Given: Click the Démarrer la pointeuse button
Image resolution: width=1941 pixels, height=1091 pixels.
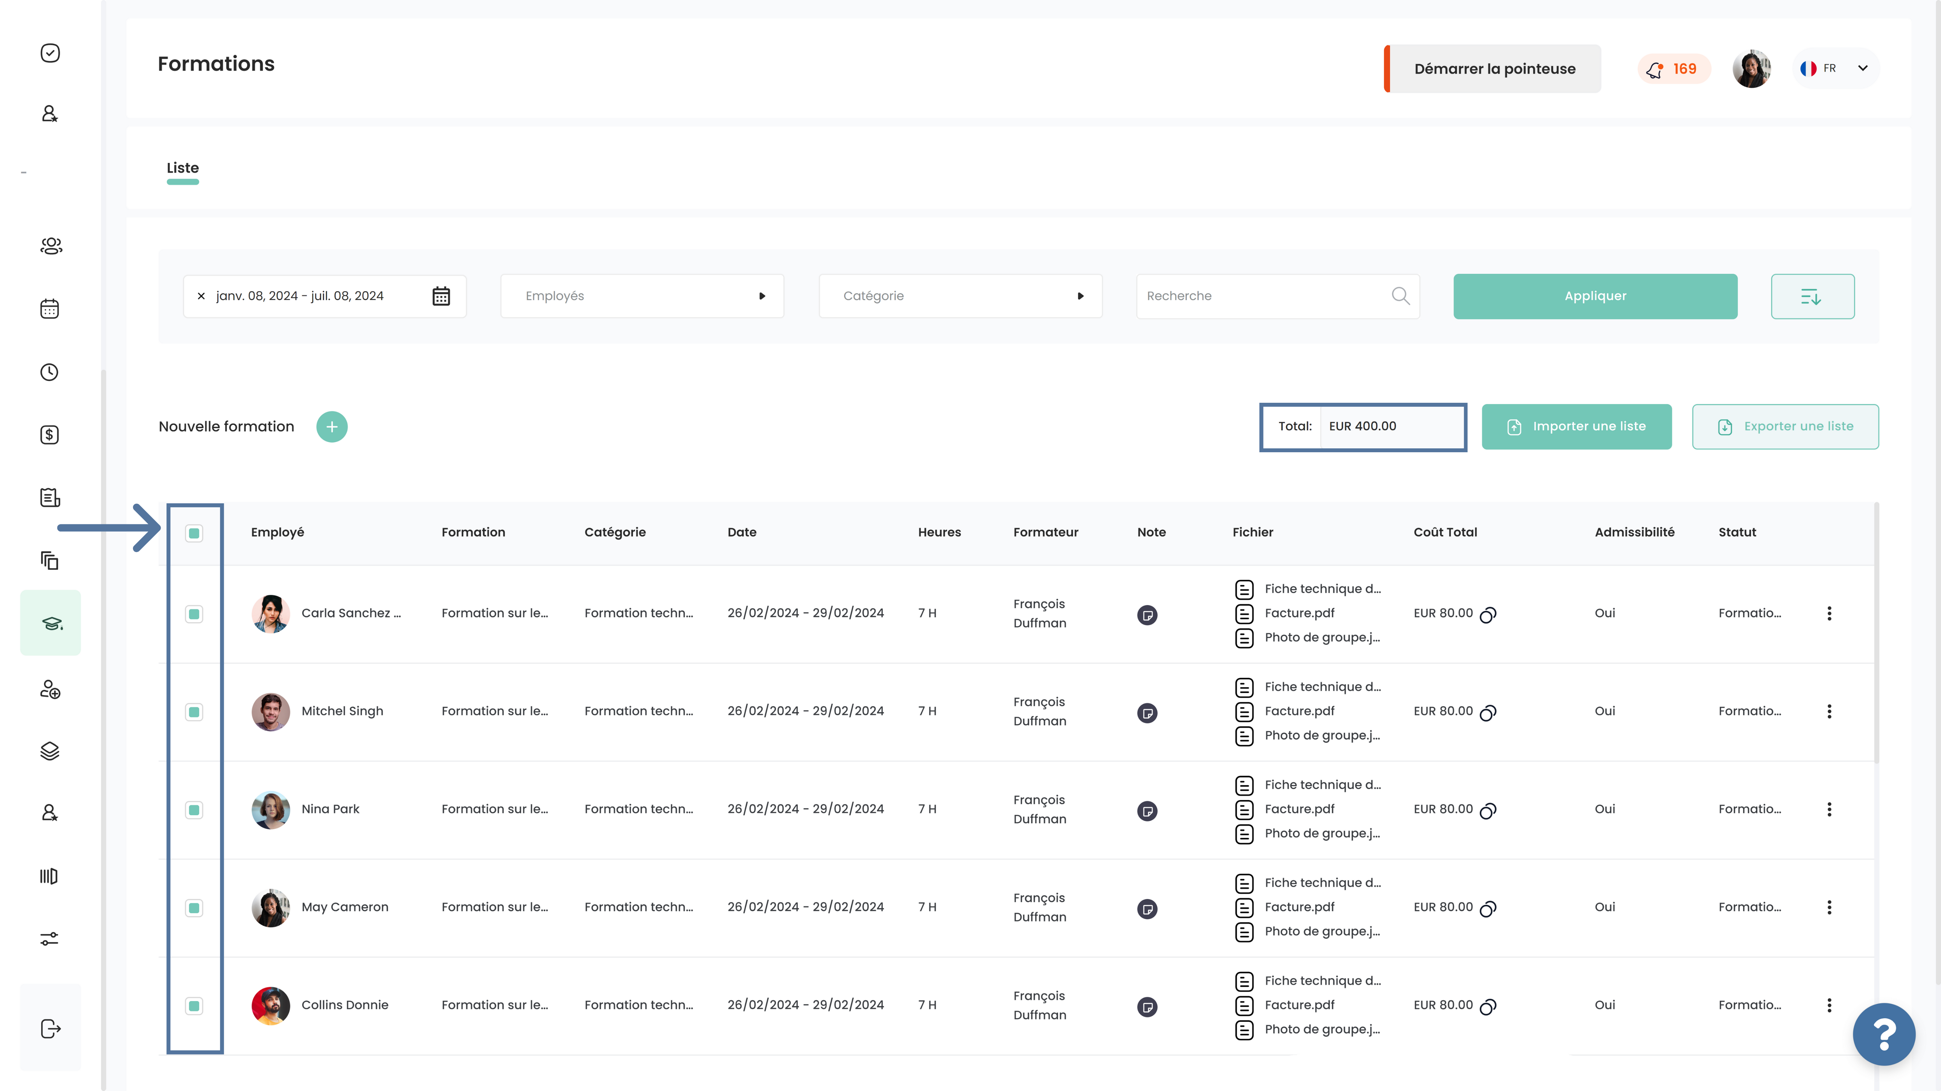Looking at the screenshot, I should 1493,69.
